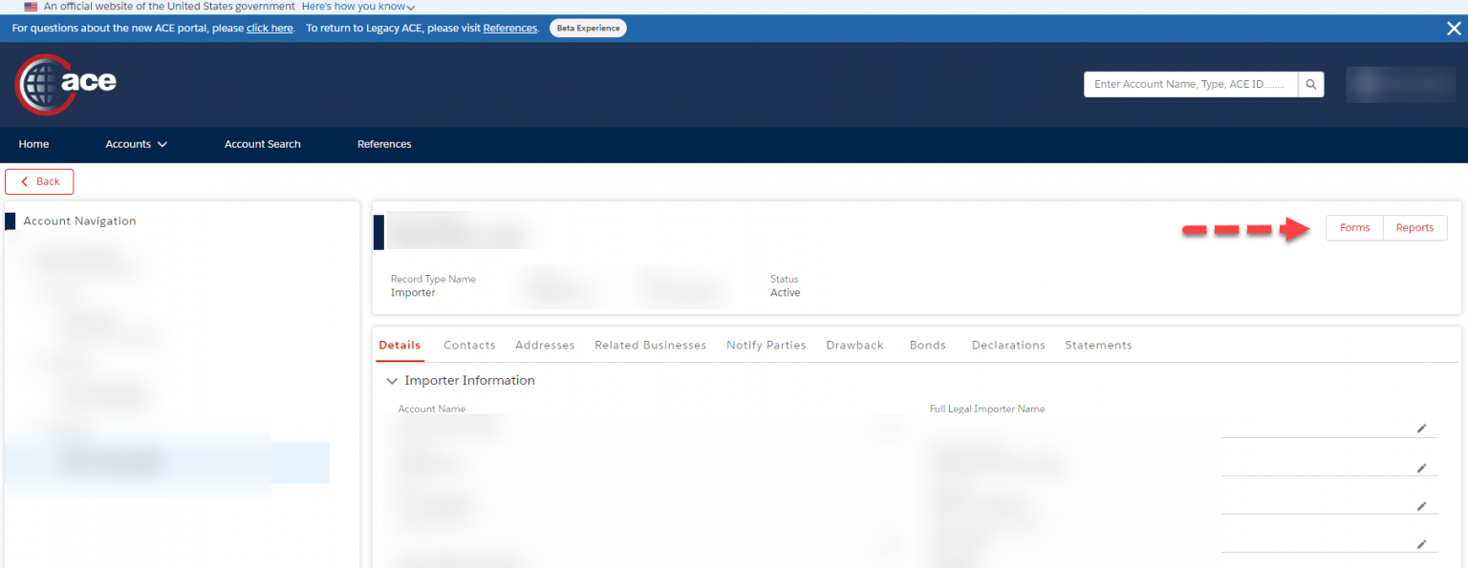Switch to the Contacts tab
The image size is (1468, 568).
pos(469,346)
